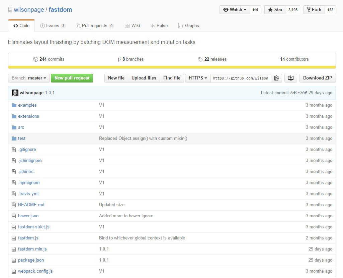Click the extensions folder icon
Image resolution: width=343 pixels, height=278 pixels.
tap(14, 116)
